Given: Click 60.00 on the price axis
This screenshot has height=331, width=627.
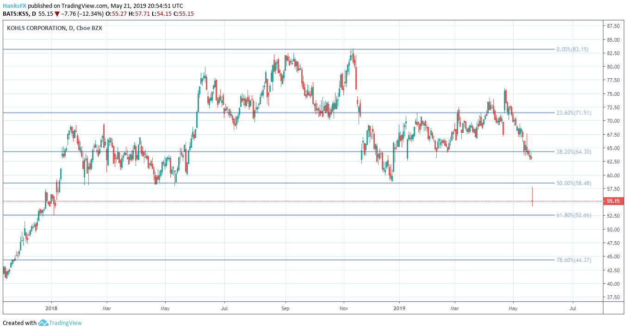Looking at the screenshot, I should click(x=614, y=175).
